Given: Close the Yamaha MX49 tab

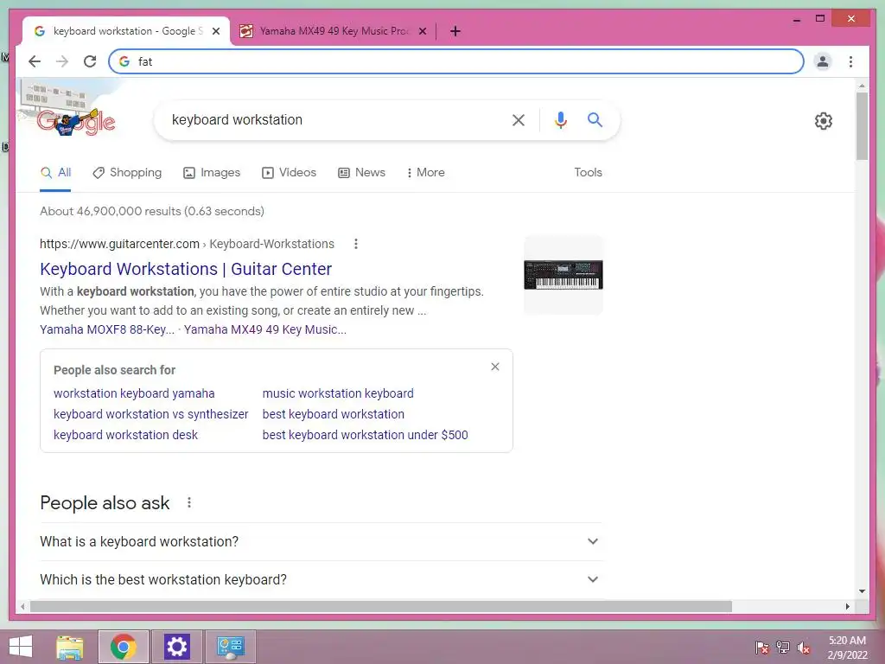Looking at the screenshot, I should click(422, 31).
